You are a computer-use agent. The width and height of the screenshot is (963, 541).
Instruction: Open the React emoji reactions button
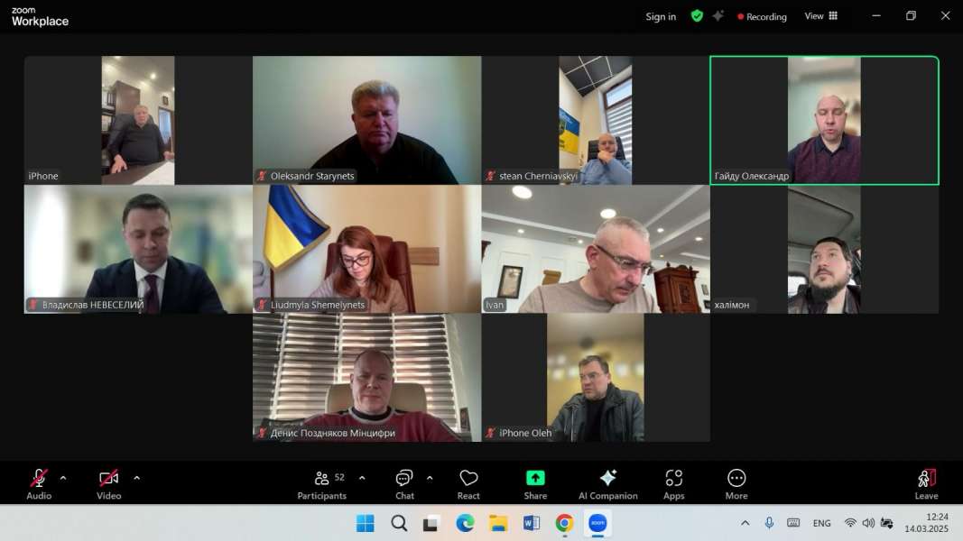click(x=468, y=482)
